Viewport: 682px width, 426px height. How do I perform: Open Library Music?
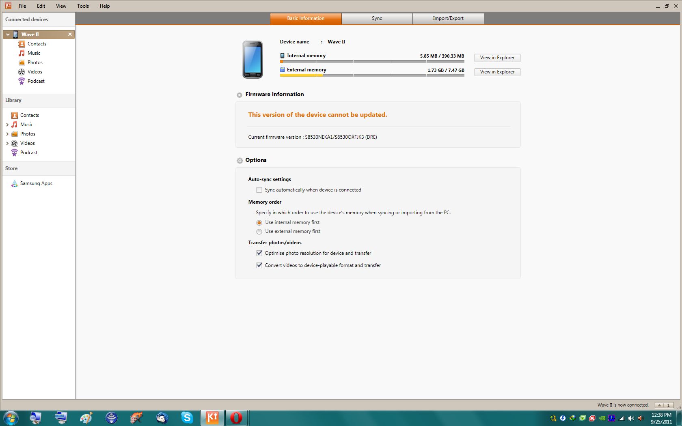click(x=27, y=125)
